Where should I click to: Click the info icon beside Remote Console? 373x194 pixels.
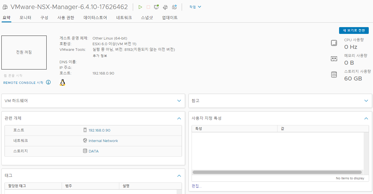point(48,82)
